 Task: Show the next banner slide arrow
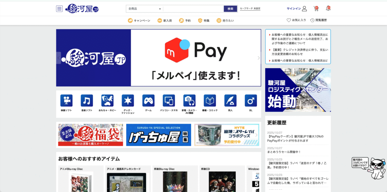coord(259,58)
